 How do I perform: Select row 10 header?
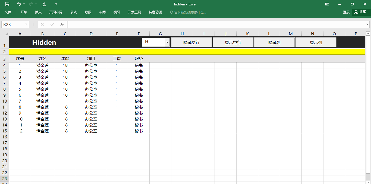click(5, 101)
